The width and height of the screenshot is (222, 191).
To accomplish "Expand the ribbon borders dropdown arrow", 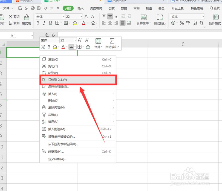I will 61,23.
